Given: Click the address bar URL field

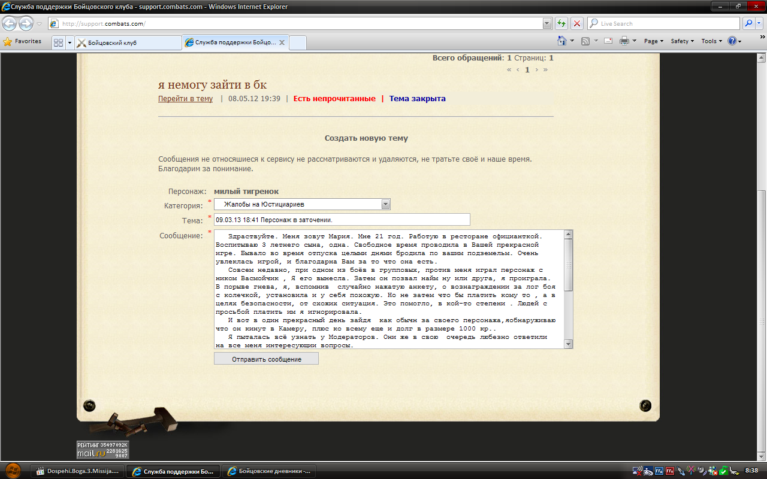Looking at the screenshot, I should coord(295,23).
